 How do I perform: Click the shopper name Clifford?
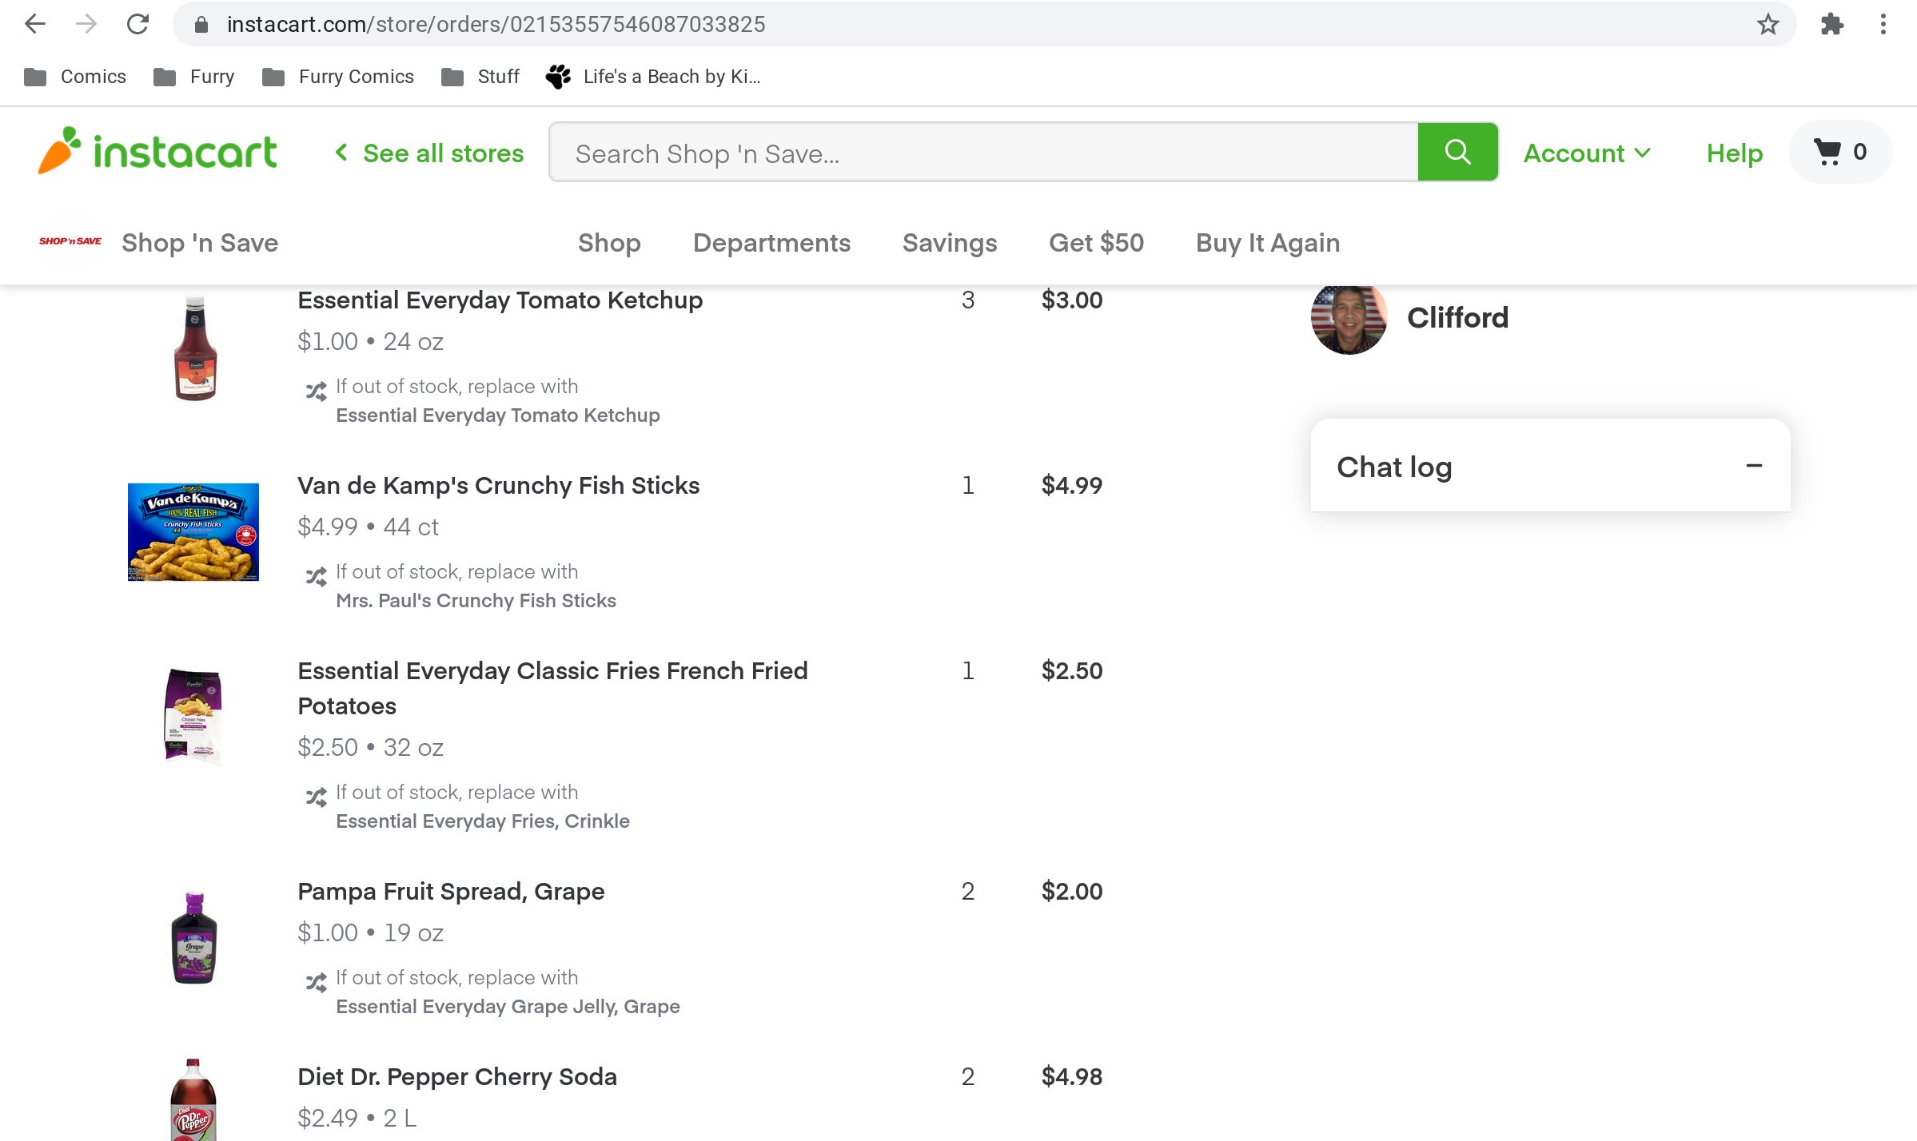tap(1457, 318)
